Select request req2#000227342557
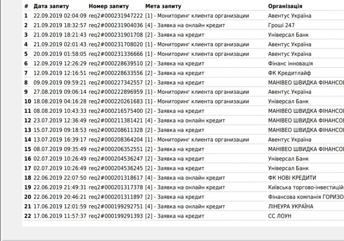The image size is (344, 241). 116,82
